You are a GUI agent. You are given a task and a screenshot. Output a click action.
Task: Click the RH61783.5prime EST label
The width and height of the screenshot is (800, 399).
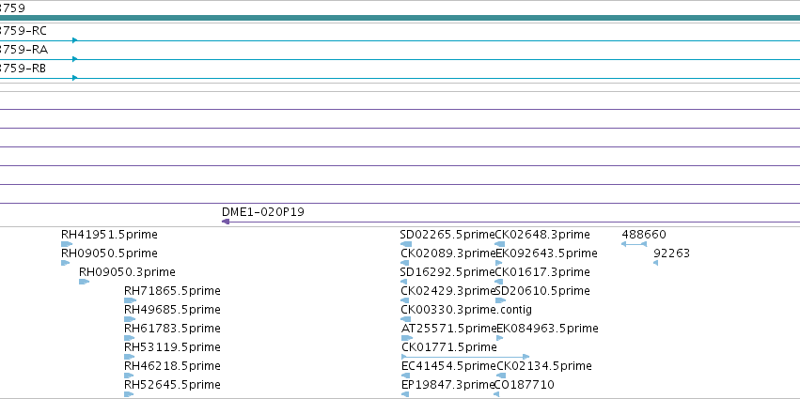(x=172, y=329)
